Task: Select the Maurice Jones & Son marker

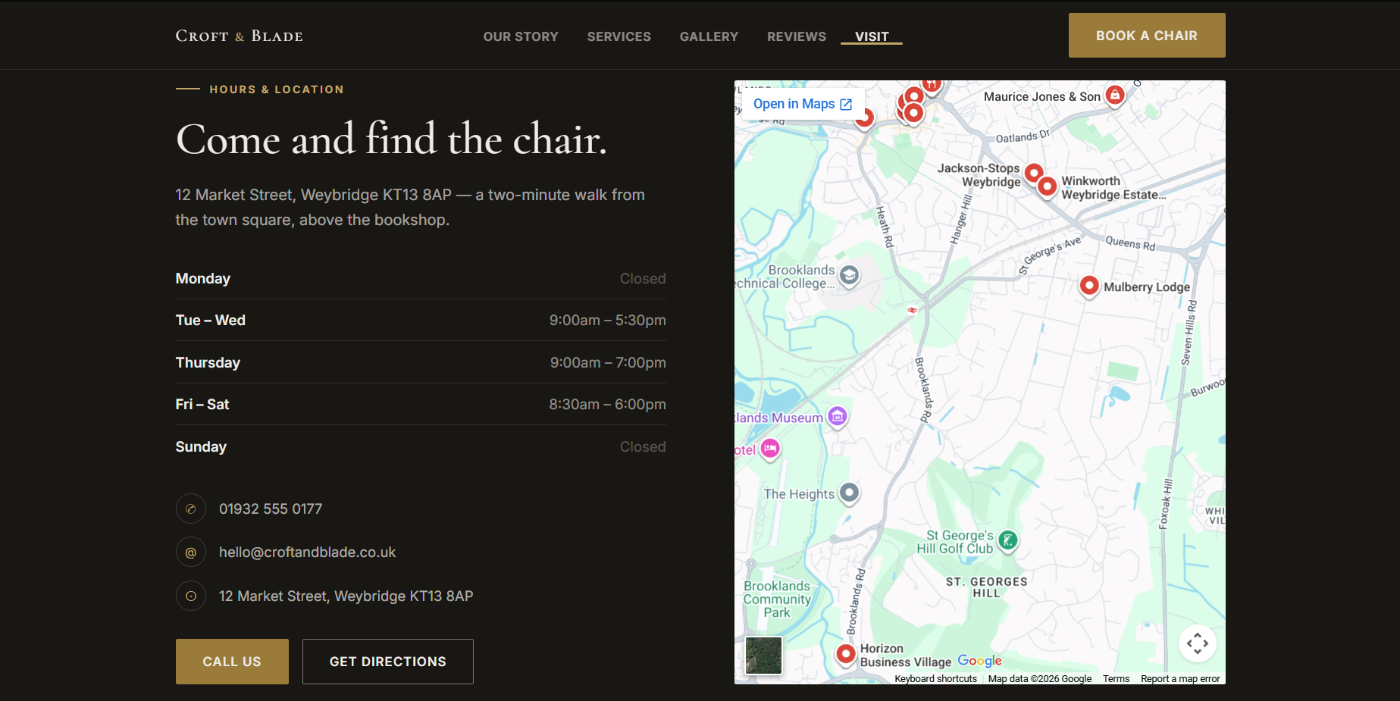Action: (1114, 95)
